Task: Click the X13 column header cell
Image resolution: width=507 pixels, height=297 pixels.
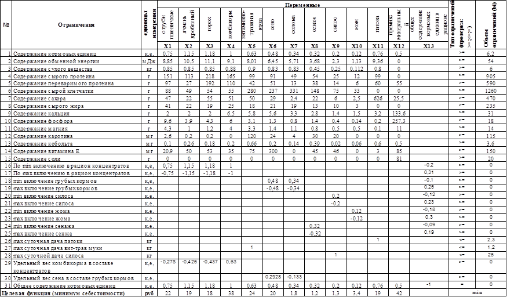Action: coord(429,46)
